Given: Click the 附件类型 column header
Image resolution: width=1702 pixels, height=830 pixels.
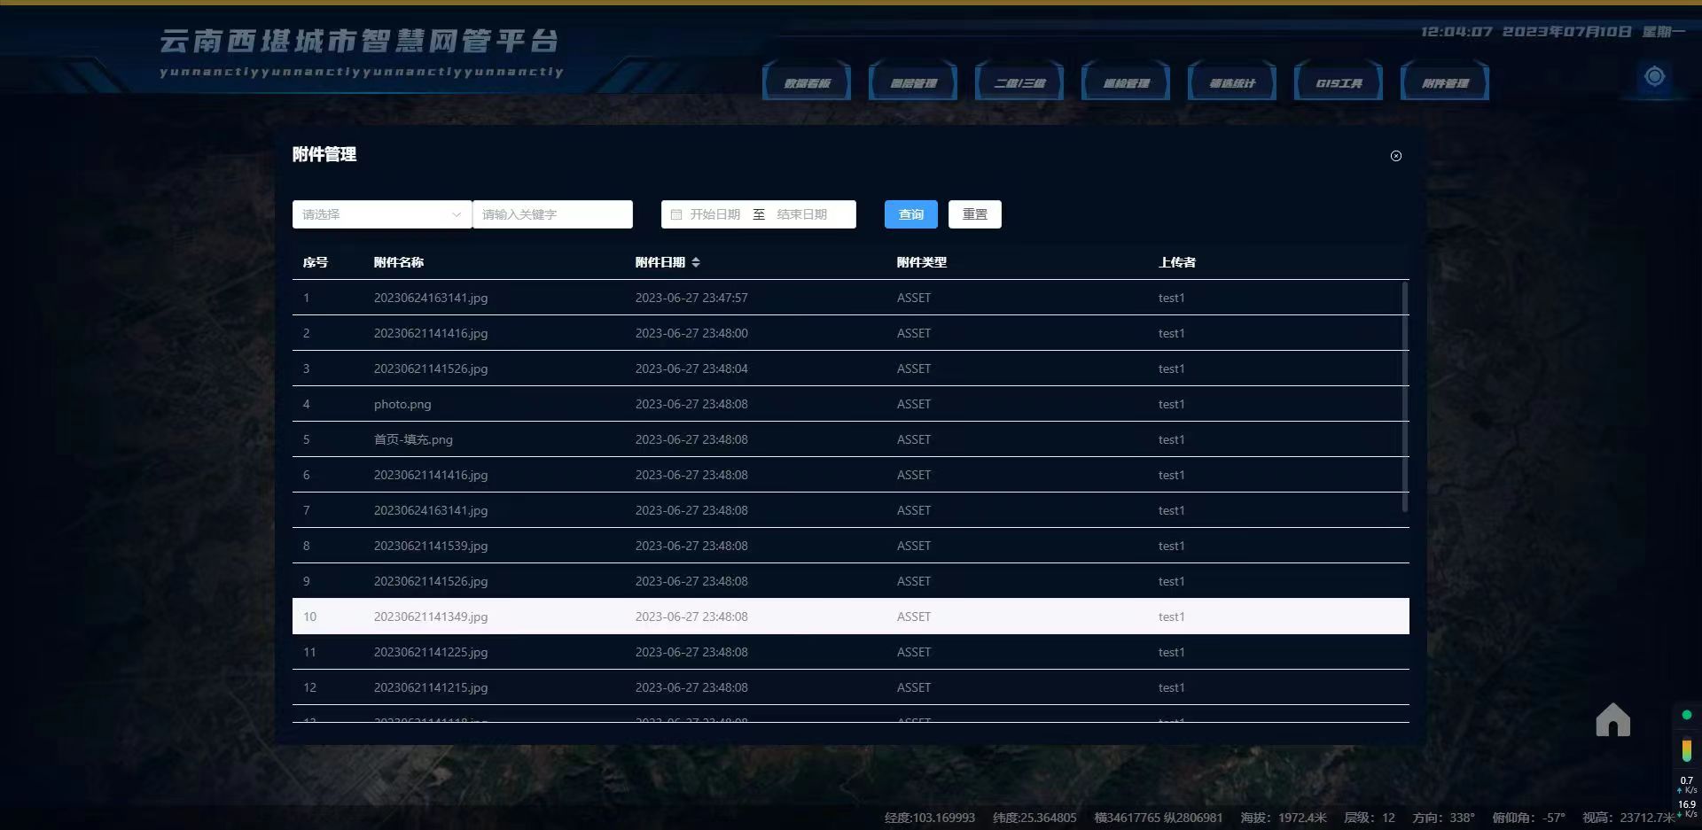Looking at the screenshot, I should coord(922,262).
